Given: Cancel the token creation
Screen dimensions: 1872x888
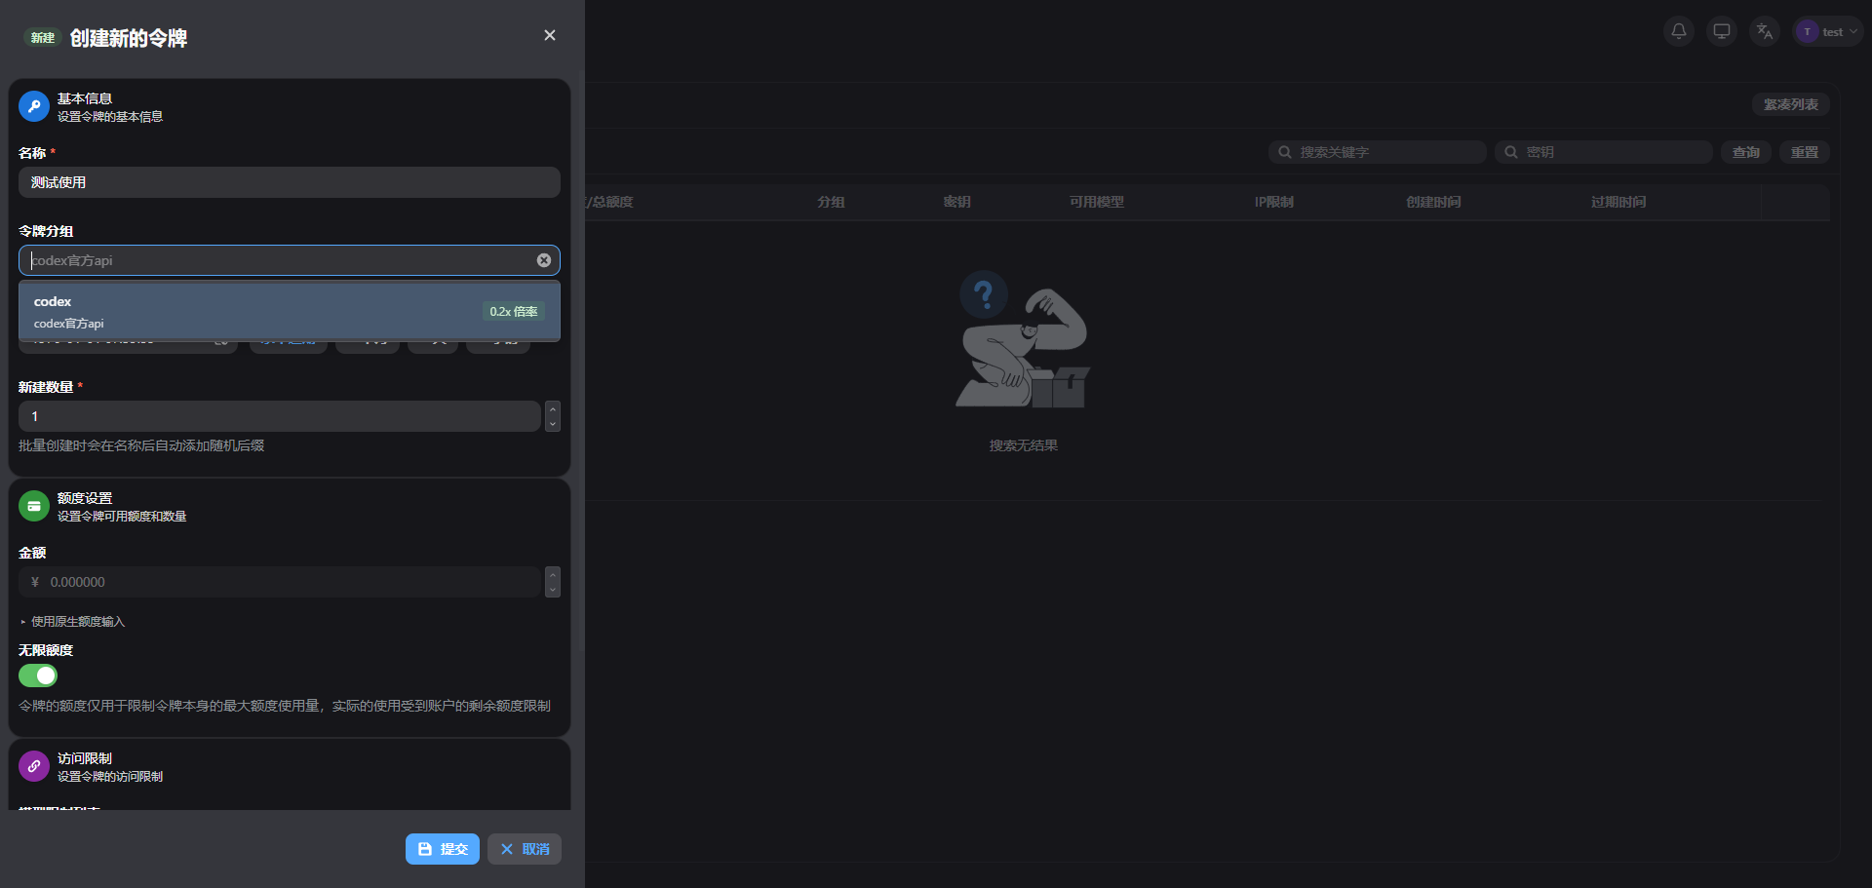Looking at the screenshot, I should (x=525, y=849).
